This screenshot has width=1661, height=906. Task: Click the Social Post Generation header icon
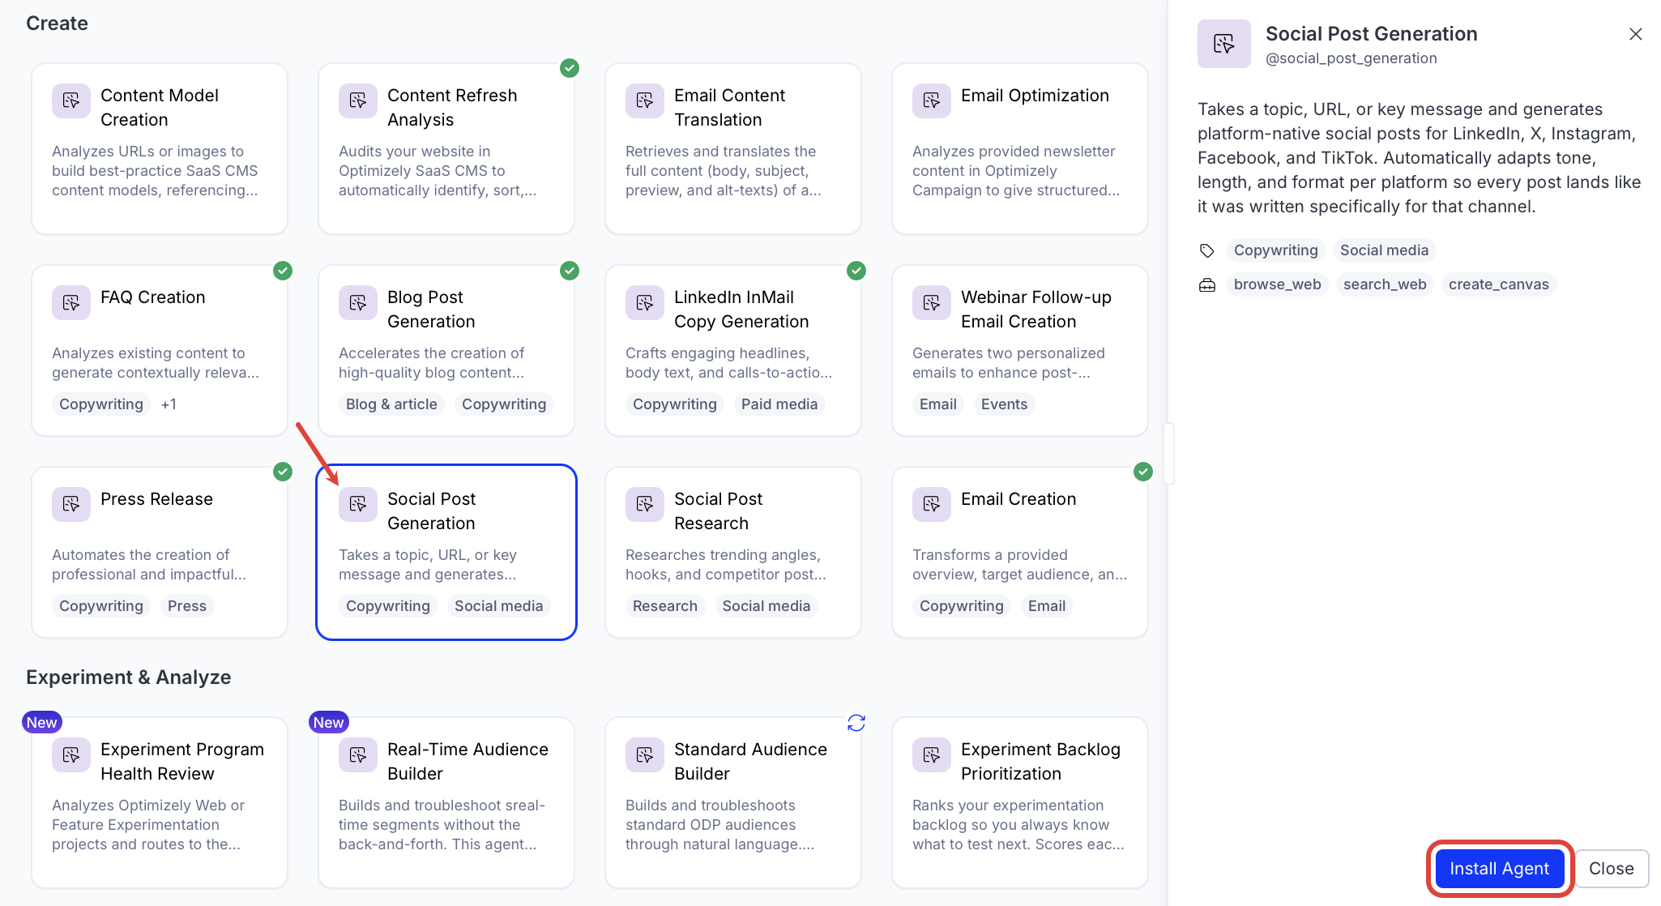(1224, 44)
